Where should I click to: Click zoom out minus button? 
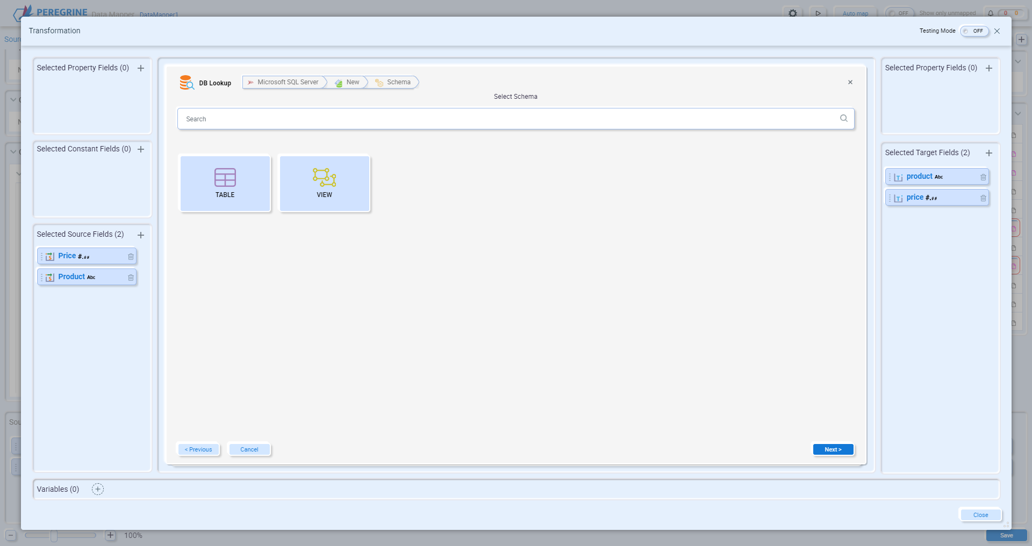tap(11, 535)
